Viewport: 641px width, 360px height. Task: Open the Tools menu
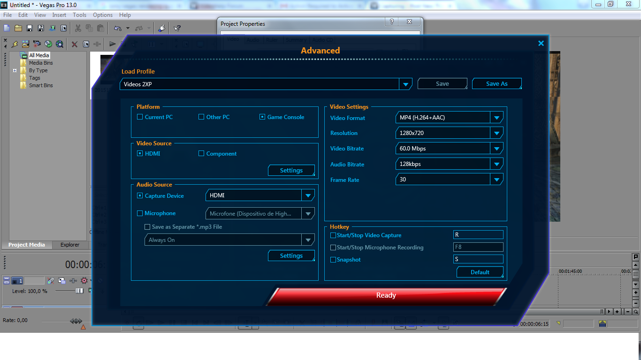pos(79,15)
